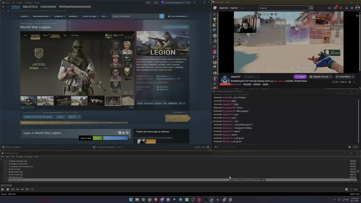Expand the Explorar store menu

point(25,16)
